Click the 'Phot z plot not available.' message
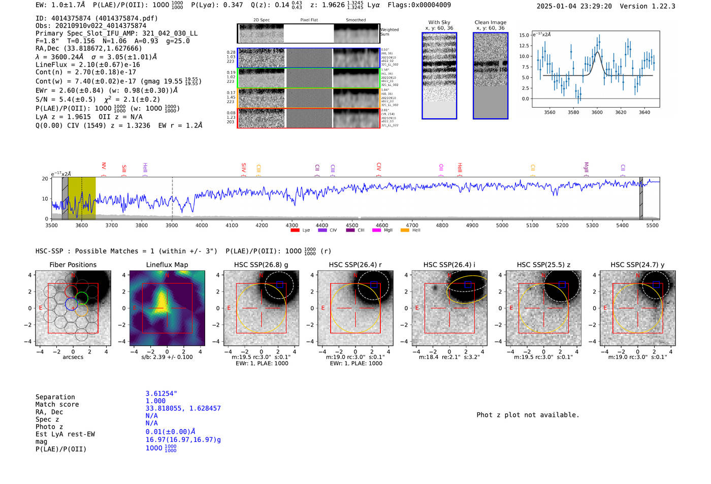Image resolution: width=711 pixels, height=484 pixels. pyautogui.click(x=528, y=415)
